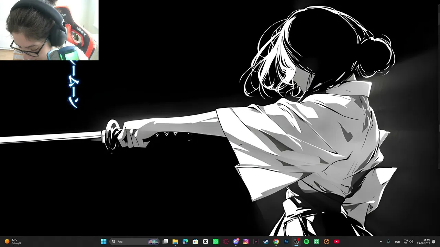Open File Explorer from the taskbar
The height and width of the screenshot is (247, 440).
click(x=175, y=242)
